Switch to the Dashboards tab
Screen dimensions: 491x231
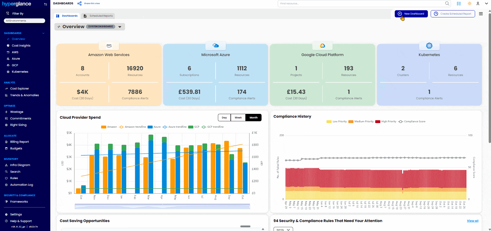coord(67,16)
